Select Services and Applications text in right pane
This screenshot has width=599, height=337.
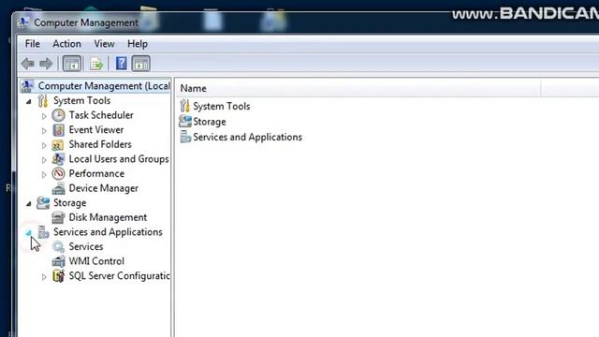point(247,137)
